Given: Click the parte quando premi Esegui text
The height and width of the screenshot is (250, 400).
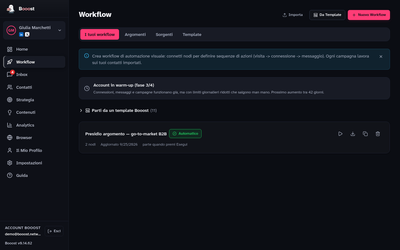Looking at the screenshot, I should (x=165, y=144).
